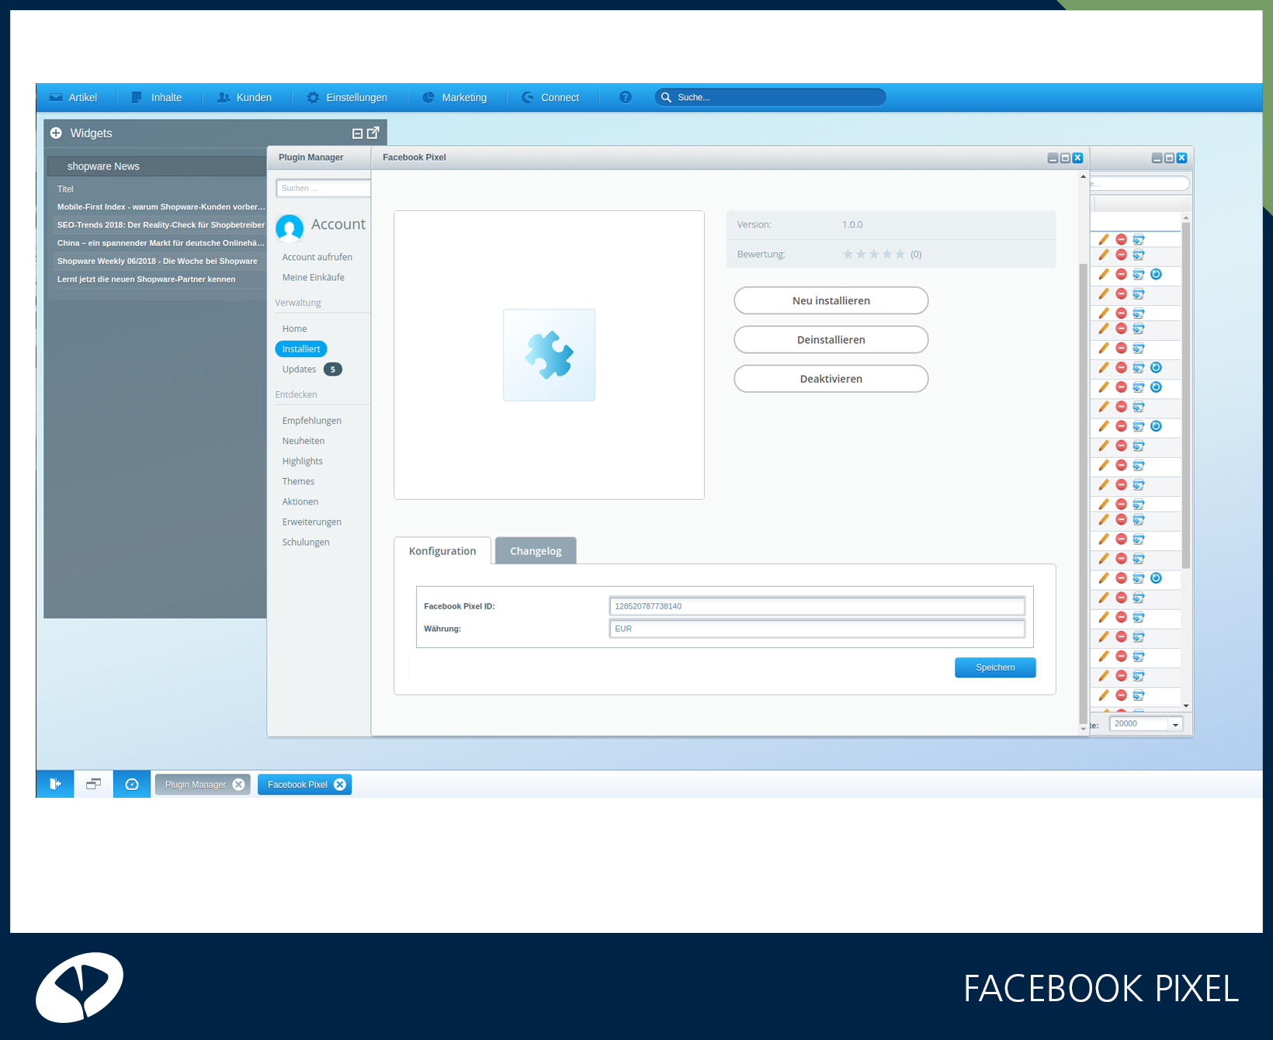Click the reinstall icon in top list row

tap(1138, 240)
